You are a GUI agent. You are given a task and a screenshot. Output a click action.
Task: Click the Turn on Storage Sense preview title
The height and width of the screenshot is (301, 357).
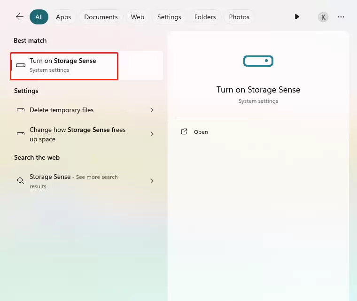click(258, 90)
